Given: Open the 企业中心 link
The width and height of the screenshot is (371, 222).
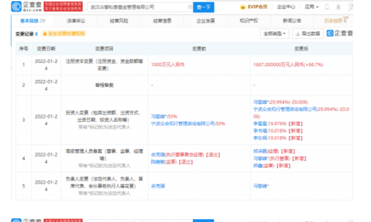Looking at the screenshot, I should [x=286, y=7].
